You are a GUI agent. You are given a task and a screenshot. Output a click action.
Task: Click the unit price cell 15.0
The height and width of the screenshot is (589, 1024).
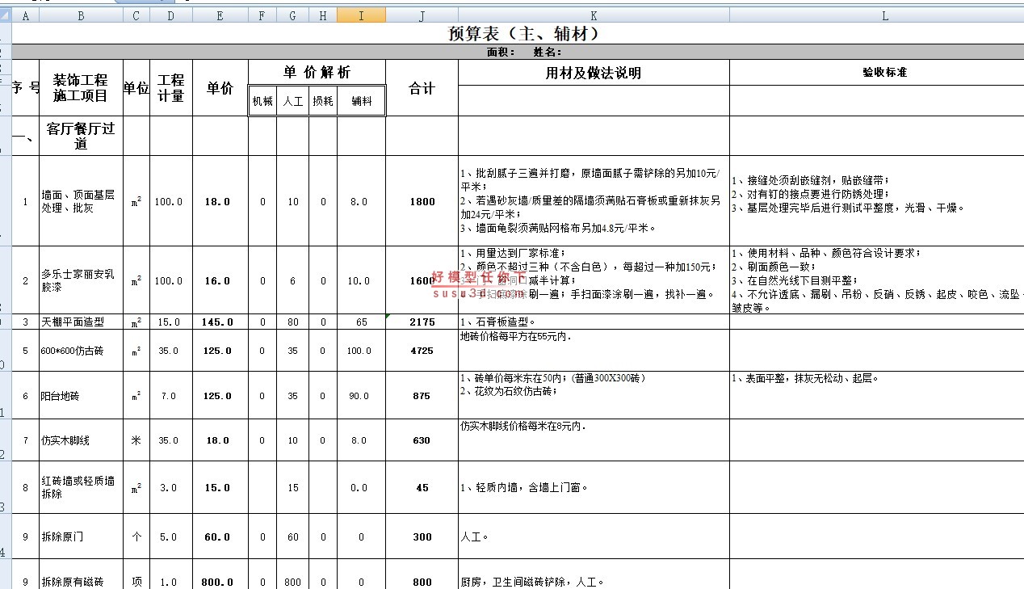click(x=220, y=487)
